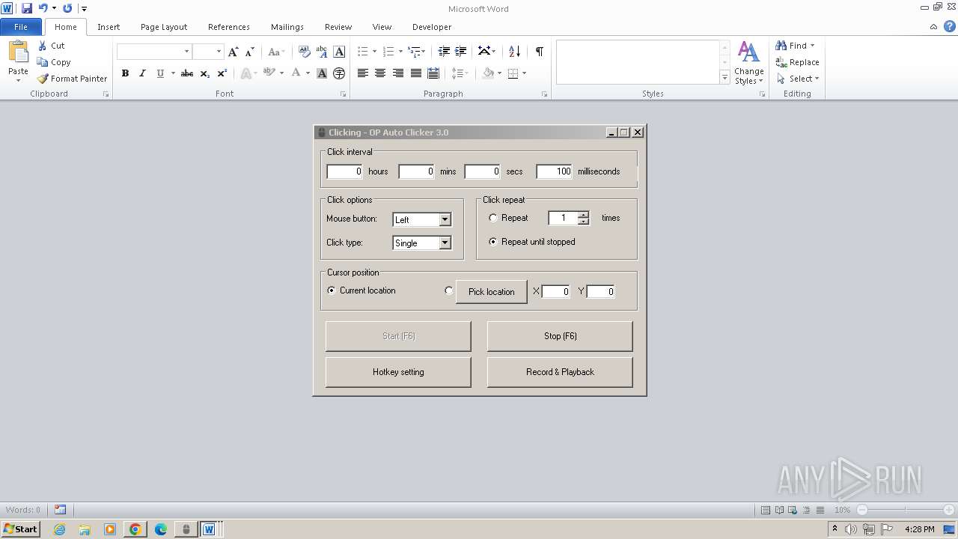Click the Word Help question mark icon
Image resolution: width=958 pixels, height=539 pixels.
[x=948, y=27]
